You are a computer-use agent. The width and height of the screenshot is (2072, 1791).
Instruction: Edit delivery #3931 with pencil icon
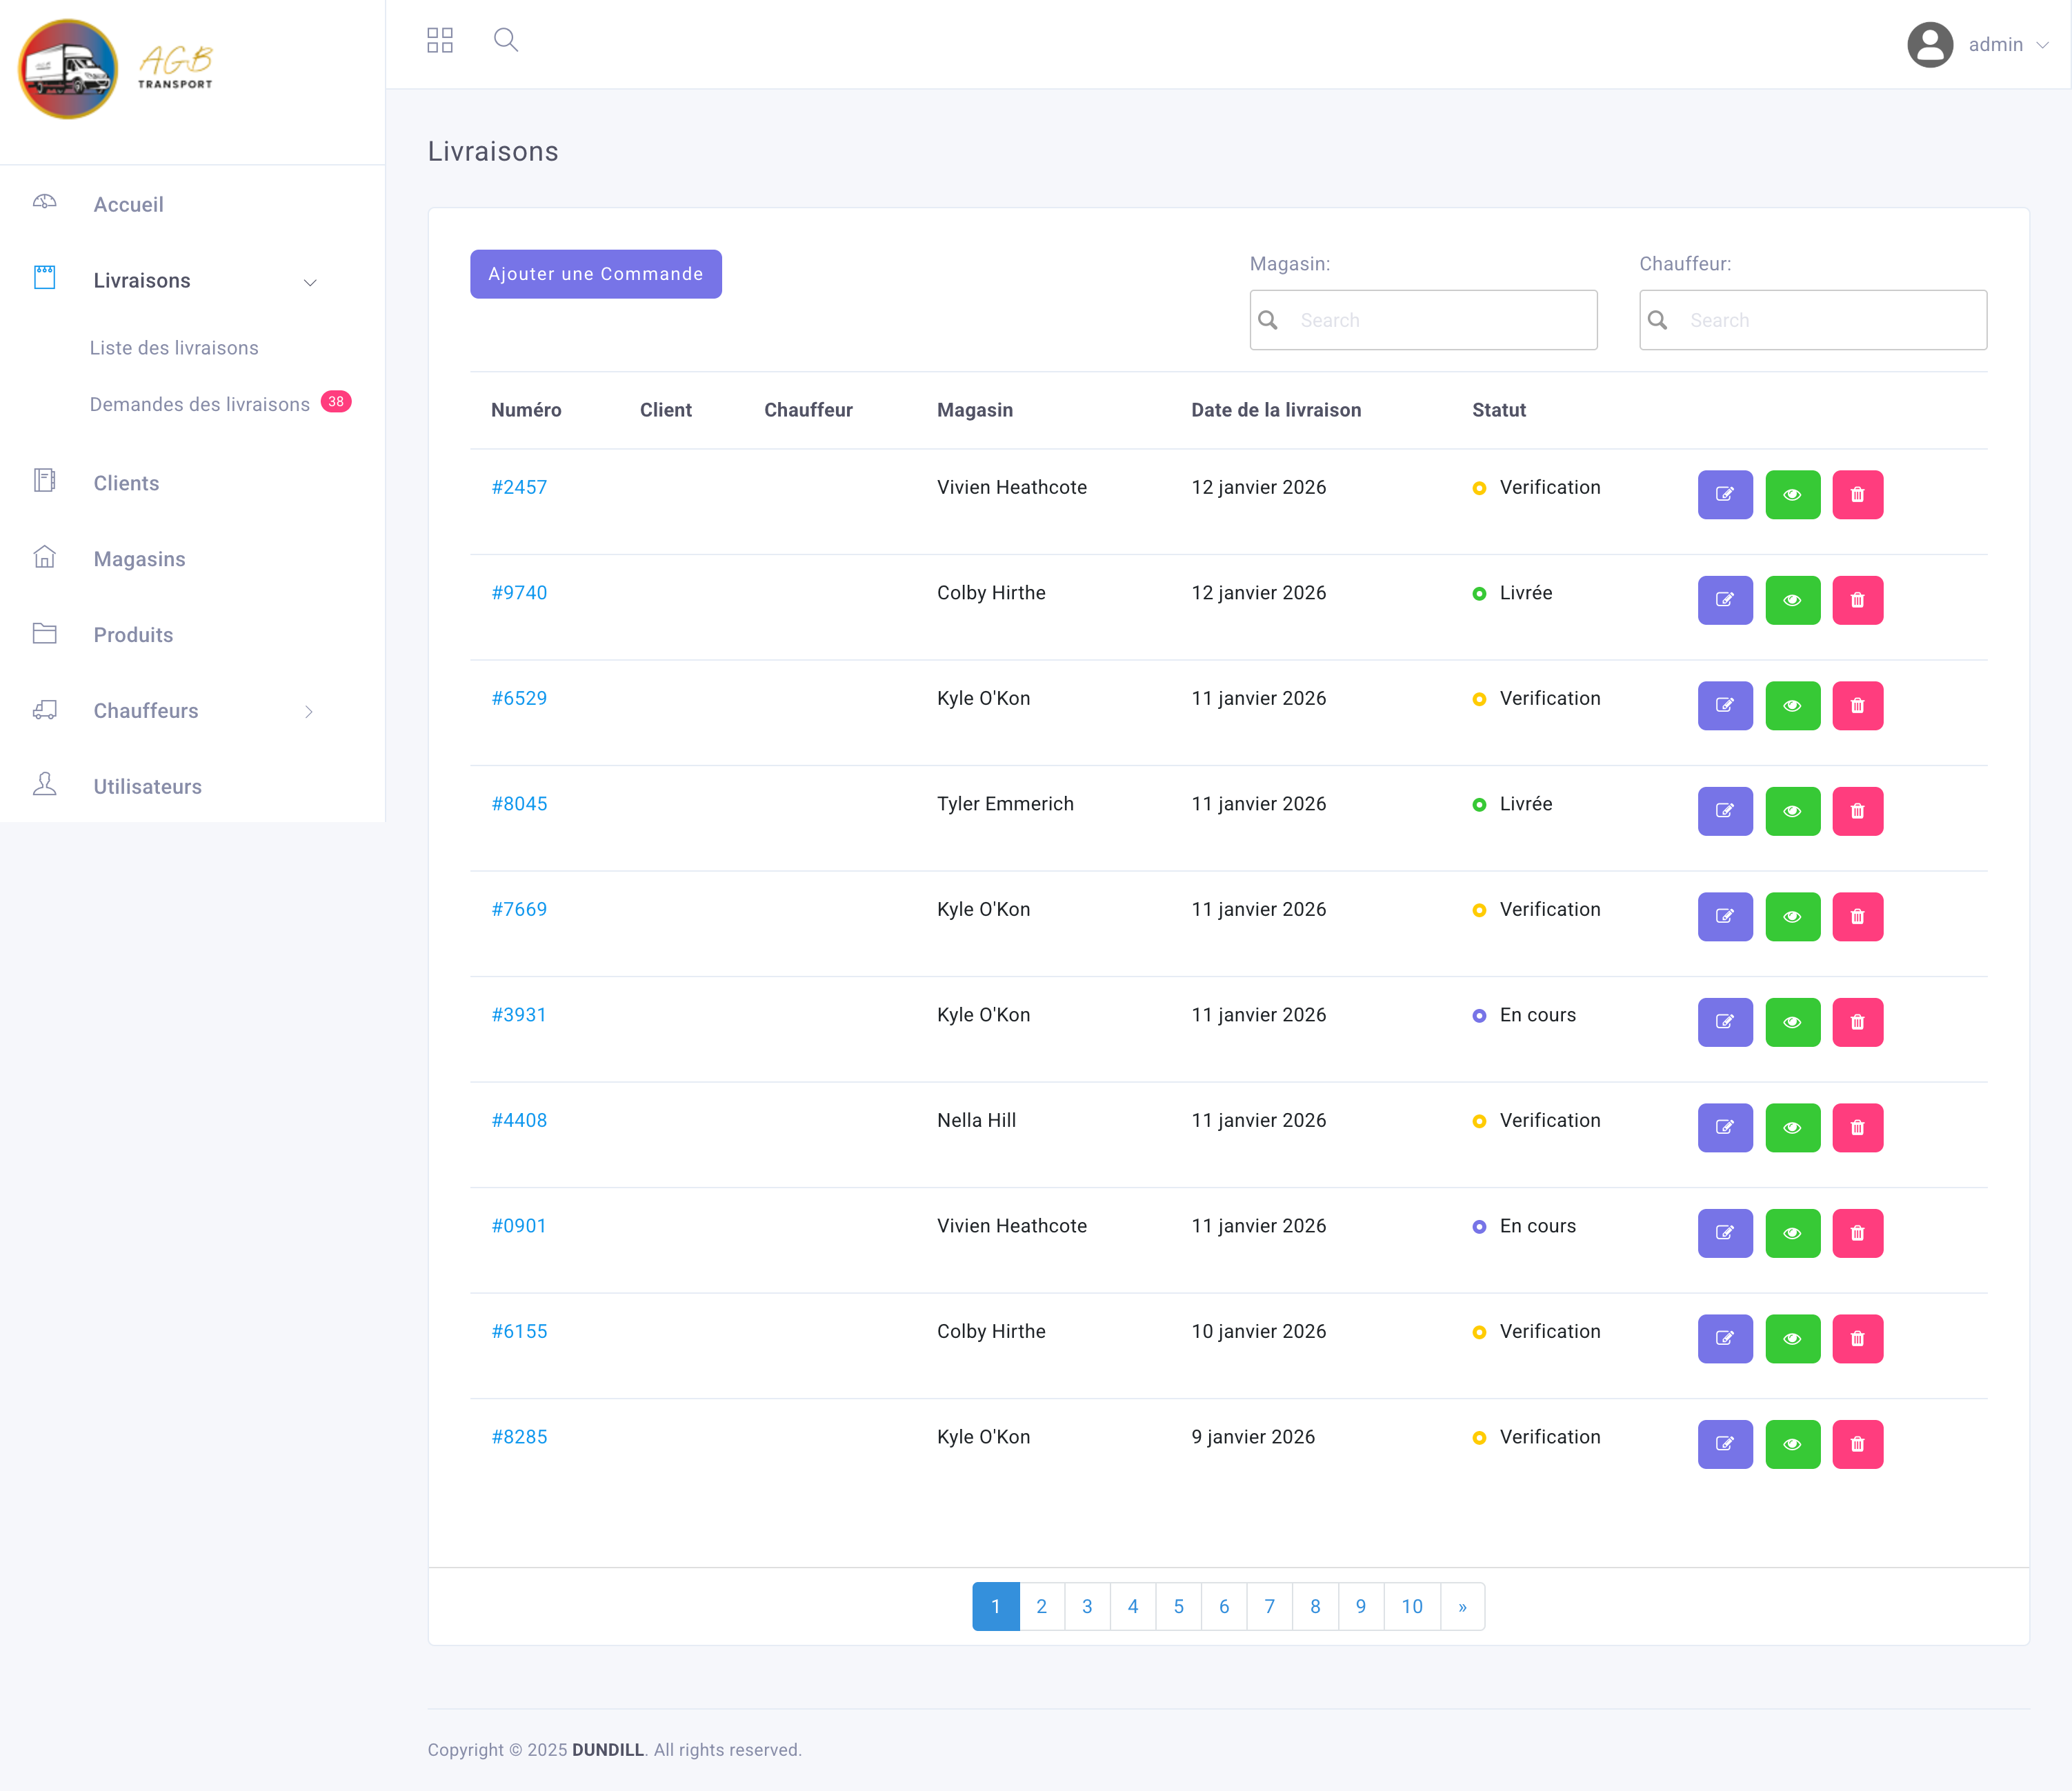pos(1725,1022)
